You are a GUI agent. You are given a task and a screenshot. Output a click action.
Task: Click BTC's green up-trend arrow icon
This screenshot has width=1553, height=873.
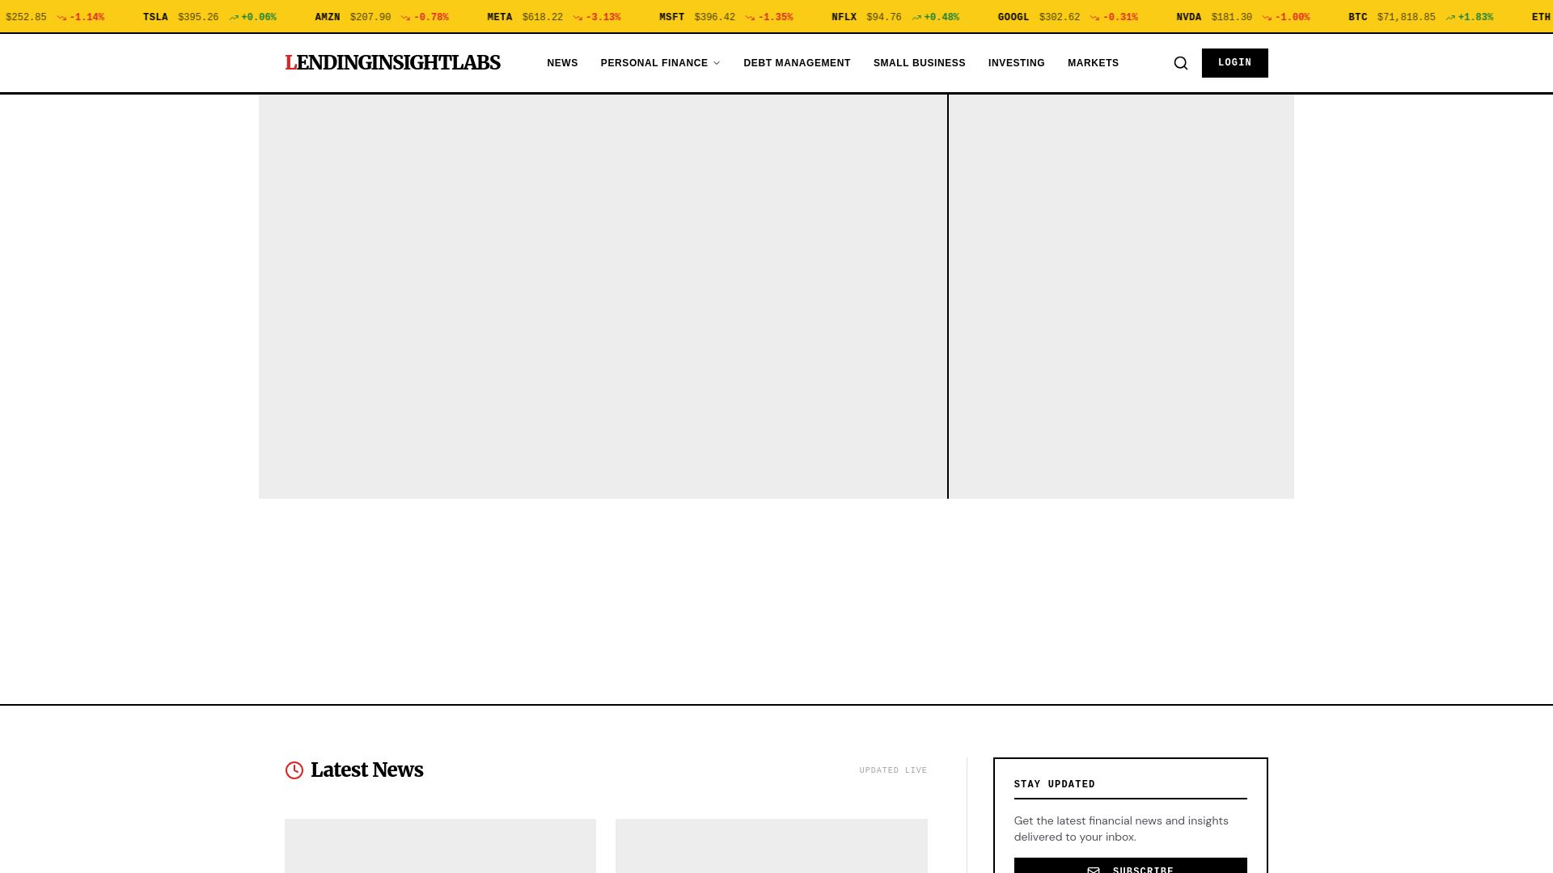point(1450,18)
